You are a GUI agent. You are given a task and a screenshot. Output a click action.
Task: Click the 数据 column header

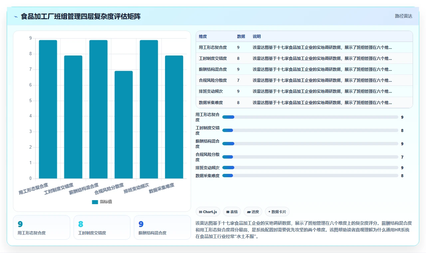[x=241, y=36]
